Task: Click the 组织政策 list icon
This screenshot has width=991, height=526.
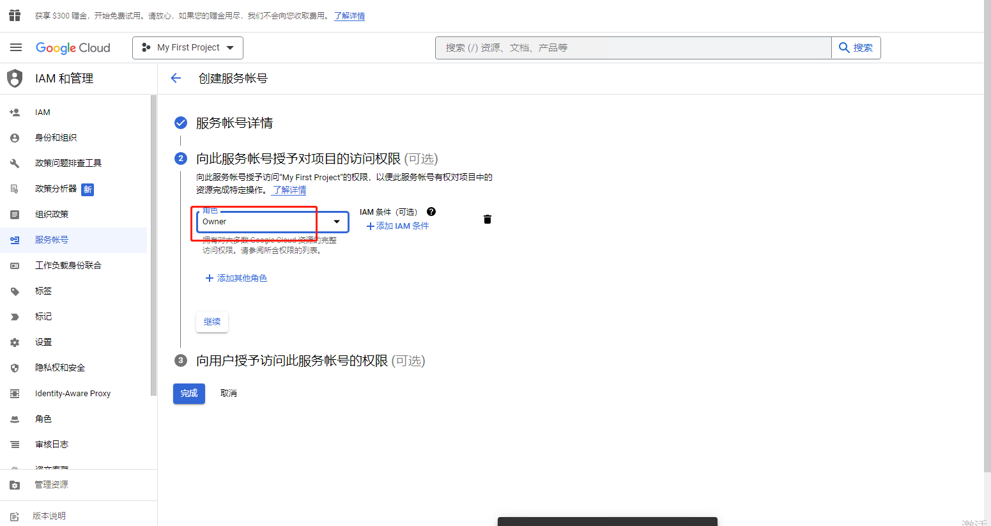Action: [x=15, y=215]
